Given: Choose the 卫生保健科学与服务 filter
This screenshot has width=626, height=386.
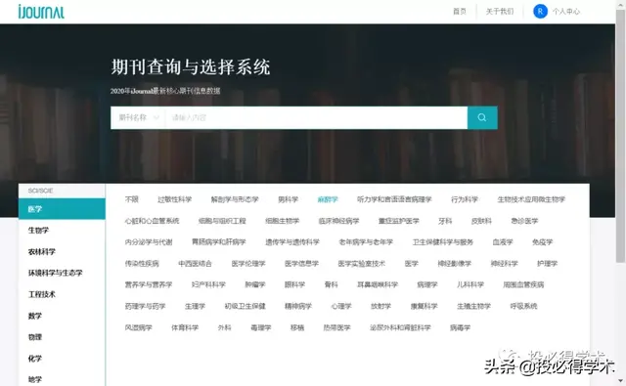Looking at the screenshot, I should point(443,242).
